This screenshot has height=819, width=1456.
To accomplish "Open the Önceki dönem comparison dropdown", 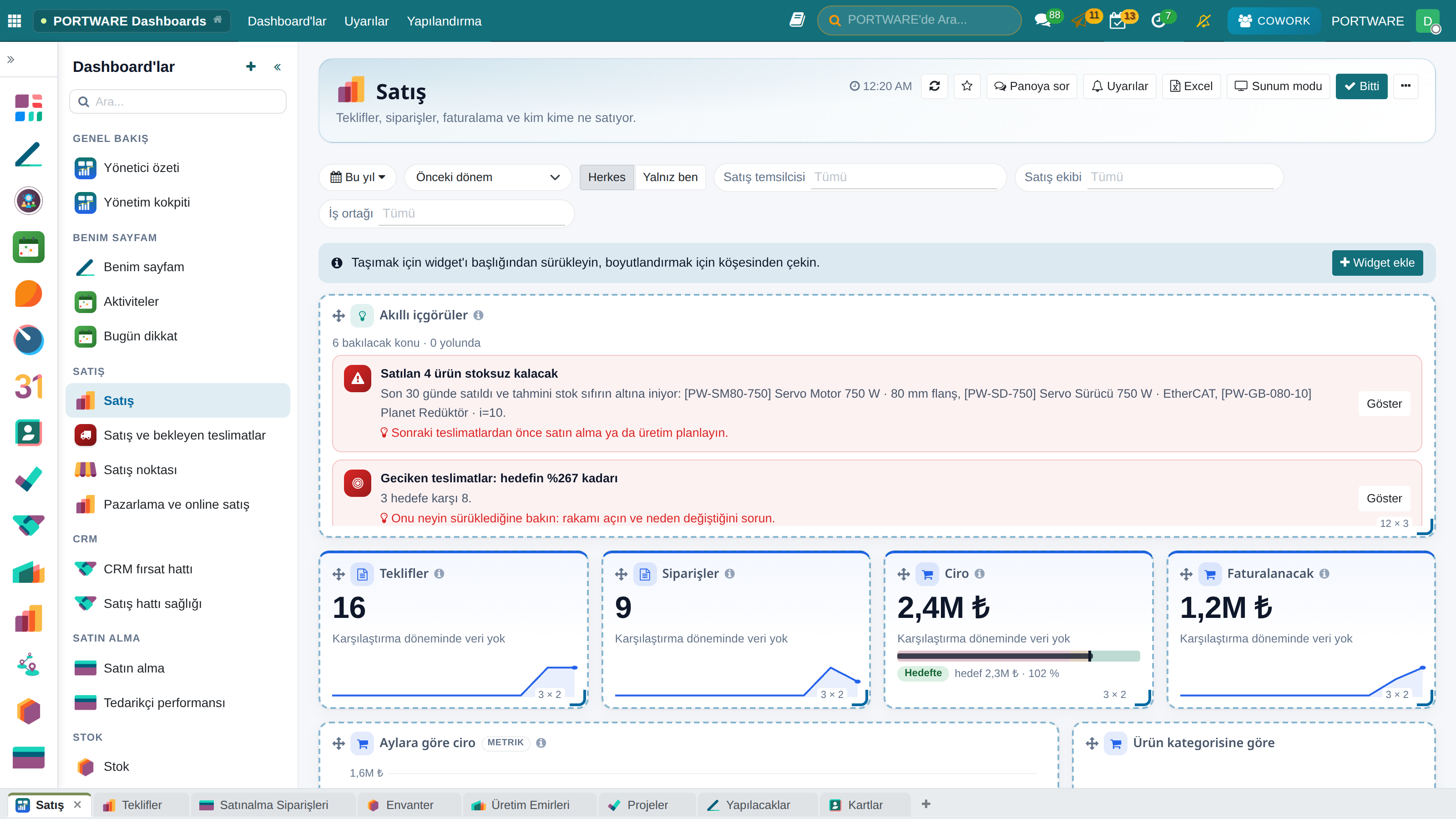I will point(487,177).
